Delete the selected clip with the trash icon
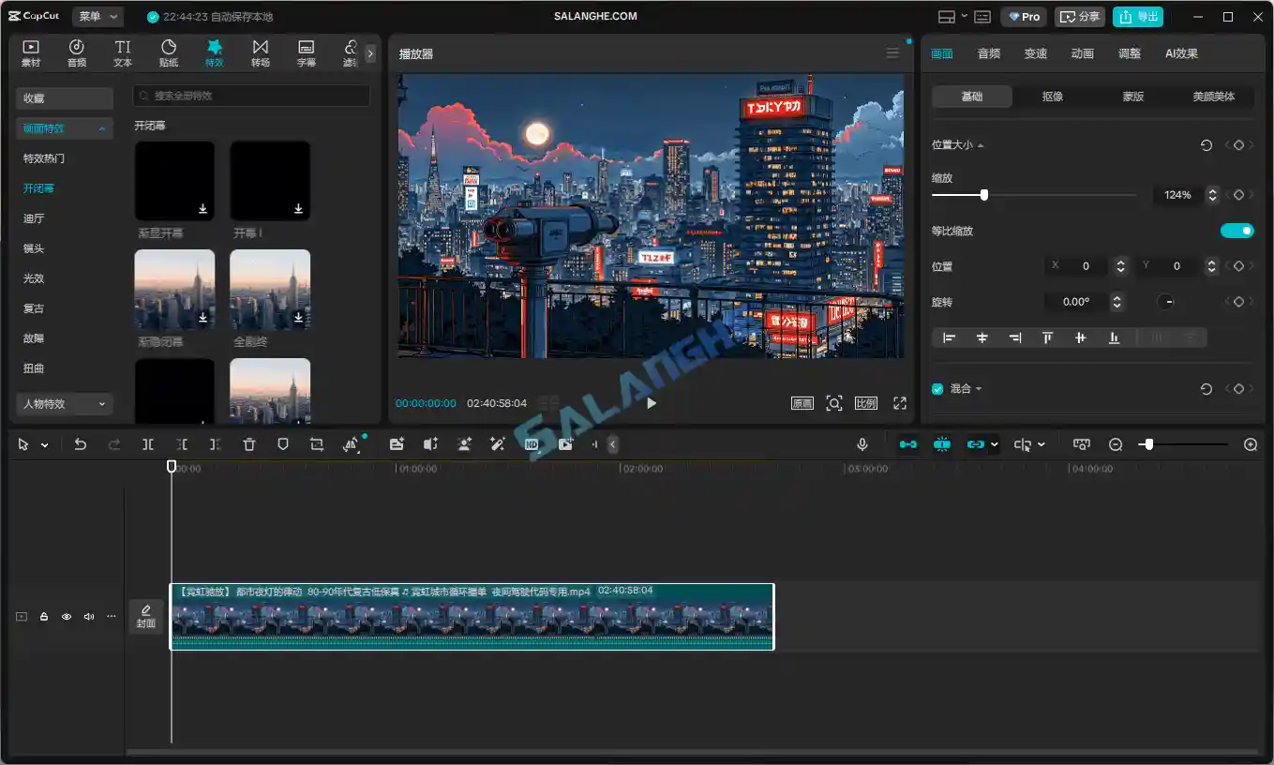 pyautogui.click(x=248, y=443)
